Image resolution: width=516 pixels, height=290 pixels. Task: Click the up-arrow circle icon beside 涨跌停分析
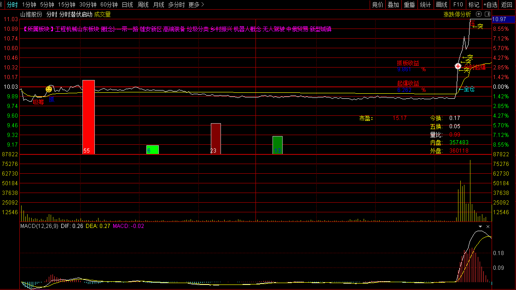(479, 14)
